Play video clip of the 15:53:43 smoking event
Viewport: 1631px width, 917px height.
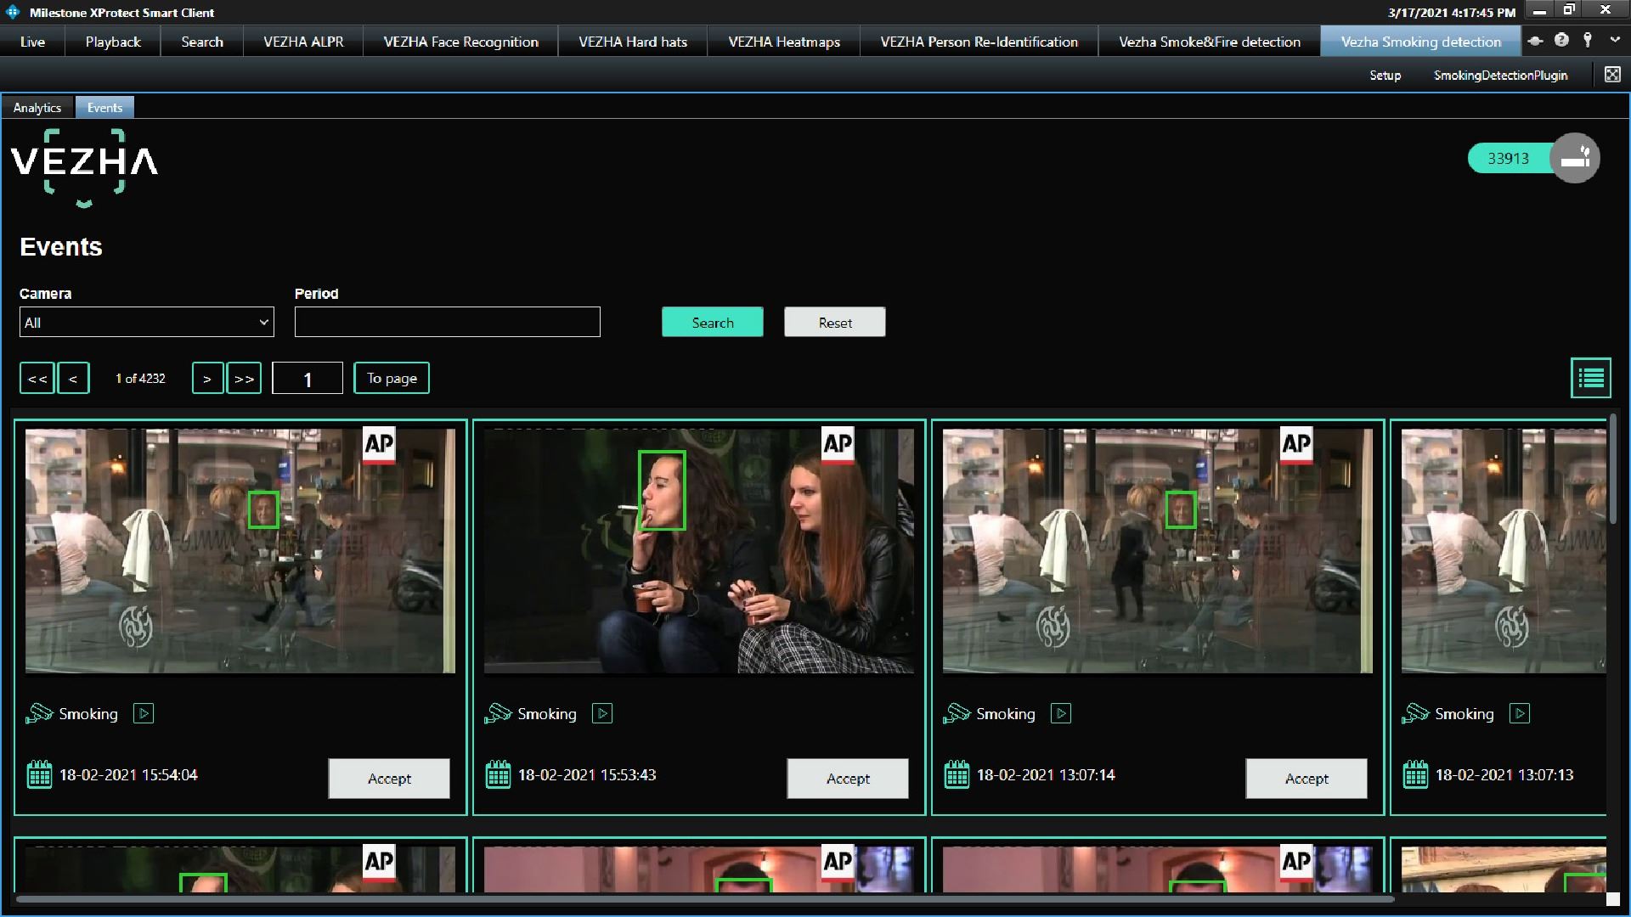click(x=602, y=713)
